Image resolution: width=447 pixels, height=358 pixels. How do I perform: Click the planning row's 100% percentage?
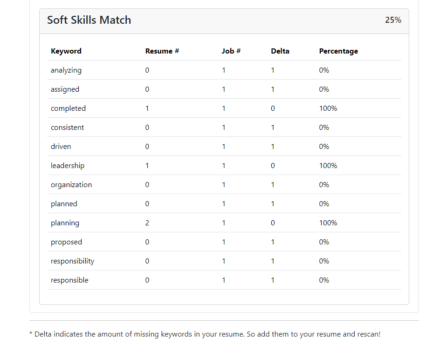(x=328, y=223)
